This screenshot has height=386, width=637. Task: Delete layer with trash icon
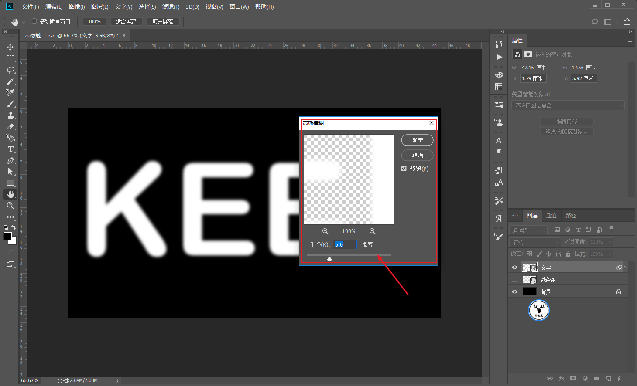click(620, 379)
